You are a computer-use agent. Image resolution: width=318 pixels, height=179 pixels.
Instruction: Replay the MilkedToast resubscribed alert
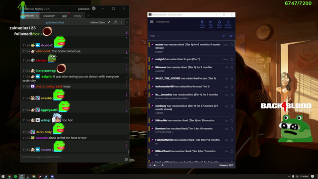pyautogui.click(x=232, y=151)
